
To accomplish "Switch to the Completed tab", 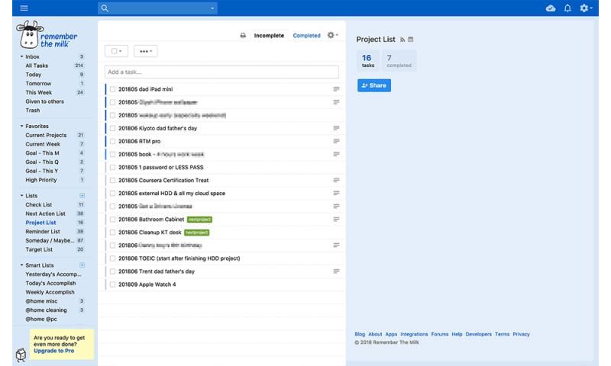I will point(306,36).
